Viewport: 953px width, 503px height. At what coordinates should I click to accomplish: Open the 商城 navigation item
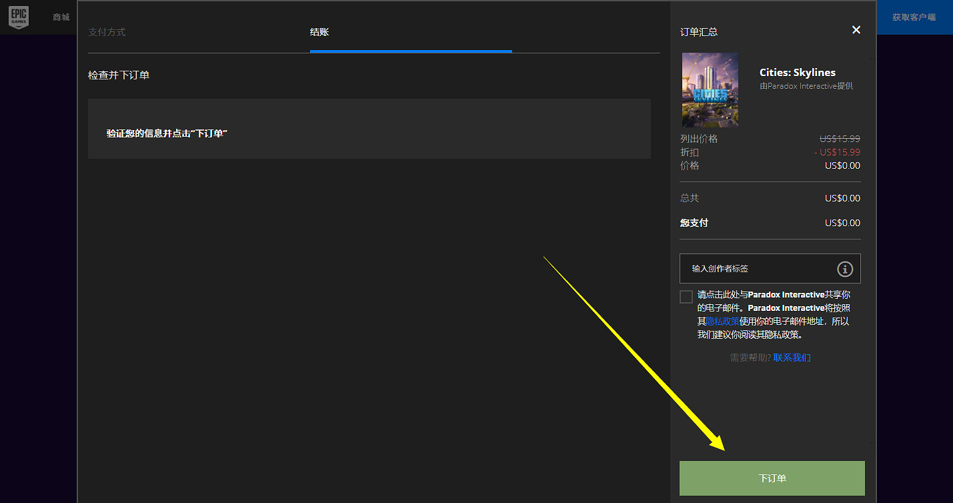(61, 17)
